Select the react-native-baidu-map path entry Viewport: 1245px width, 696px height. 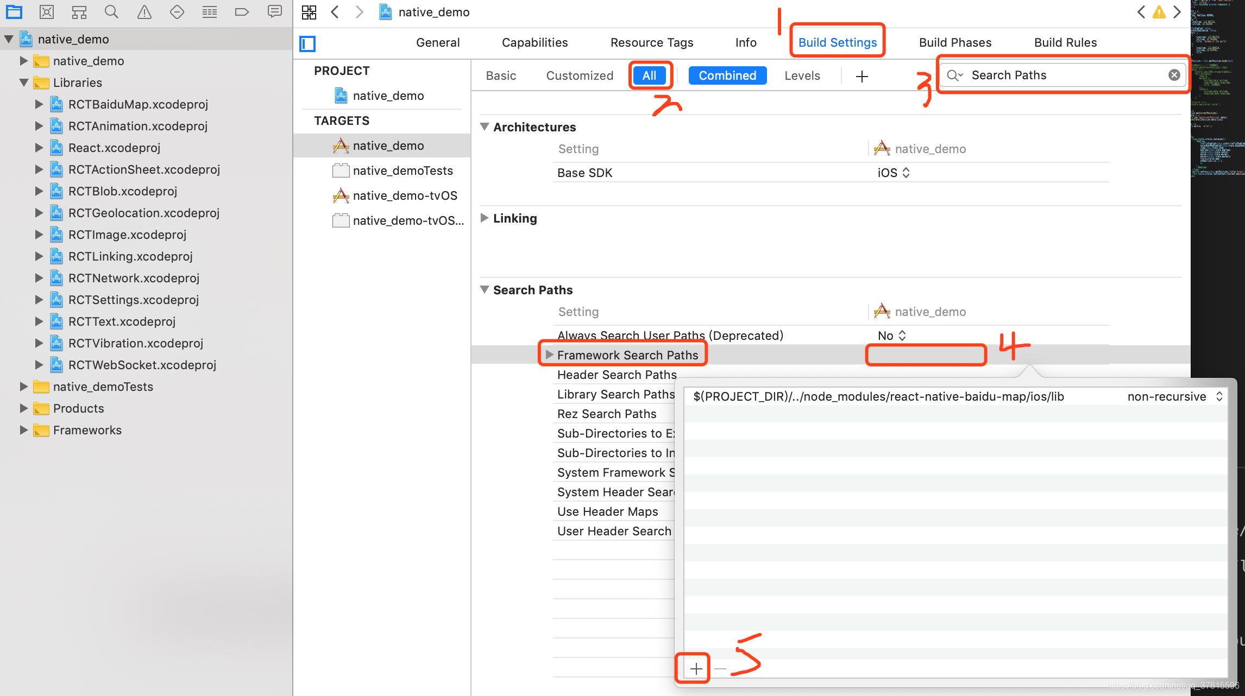(x=878, y=396)
